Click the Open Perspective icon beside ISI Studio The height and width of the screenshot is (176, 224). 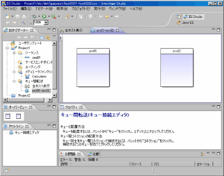(179, 17)
